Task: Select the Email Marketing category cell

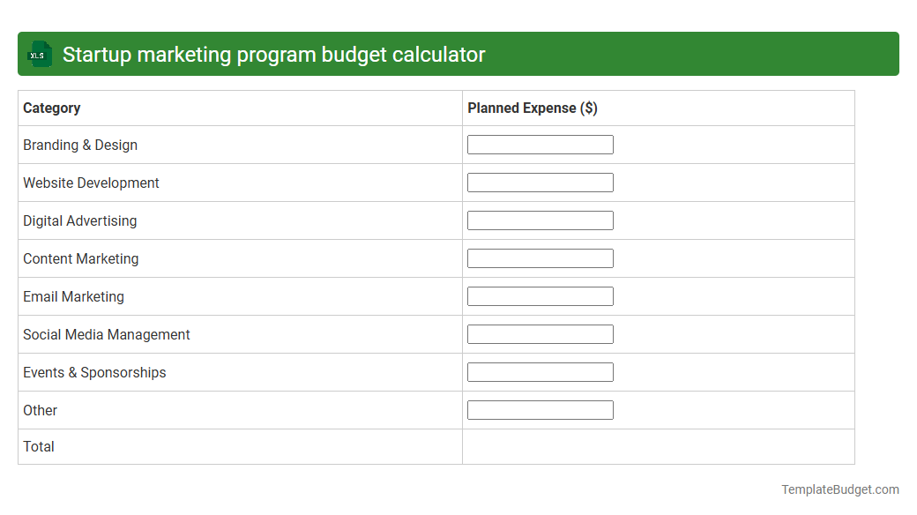Action: point(73,296)
